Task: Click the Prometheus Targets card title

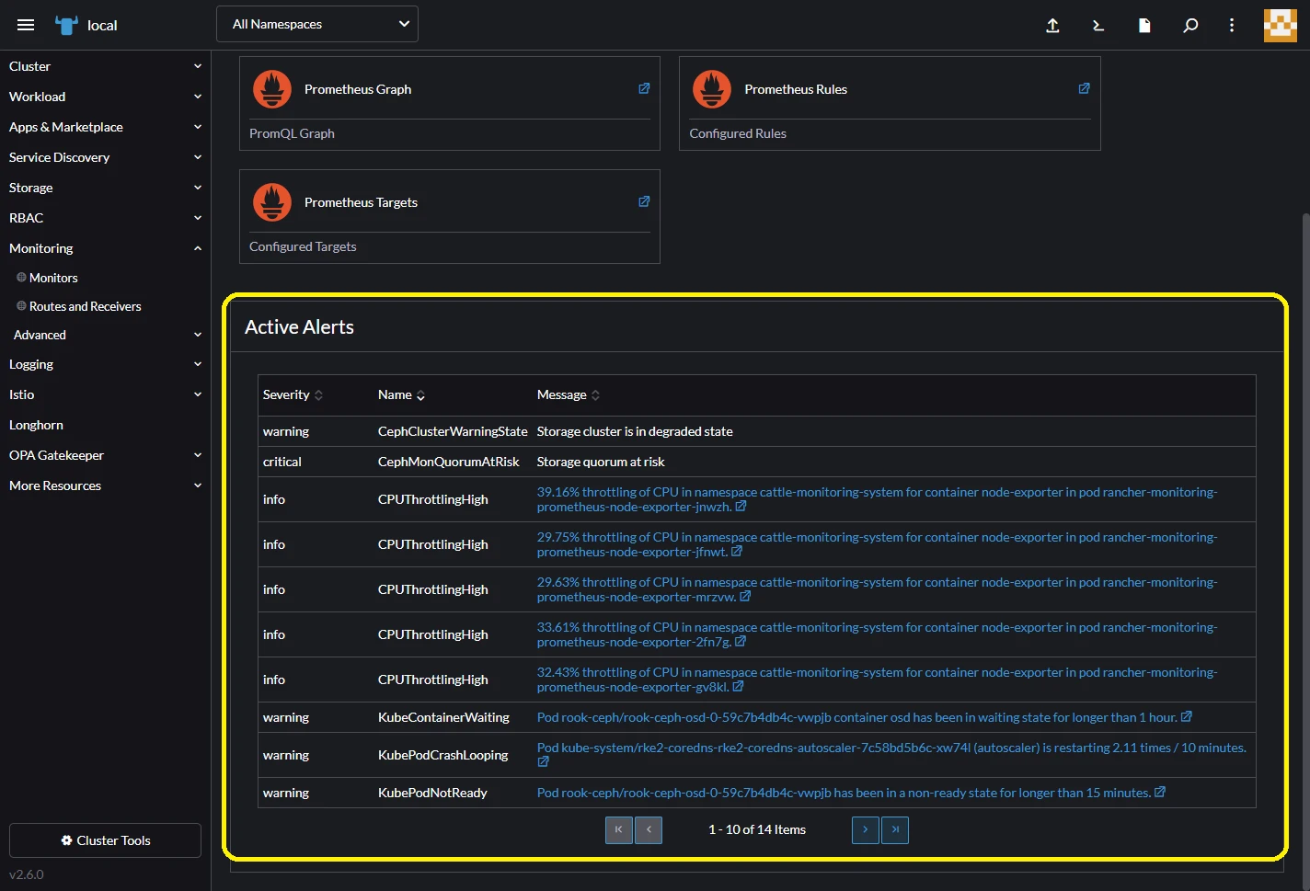Action: tap(361, 202)
